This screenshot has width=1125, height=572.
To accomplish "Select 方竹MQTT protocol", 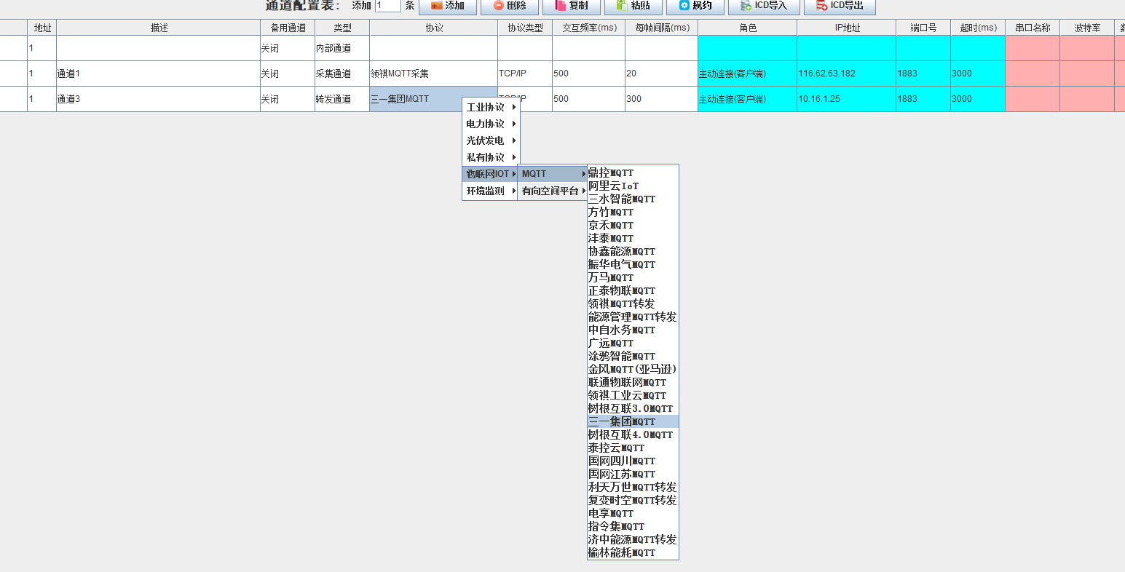I will coord(633,212).
